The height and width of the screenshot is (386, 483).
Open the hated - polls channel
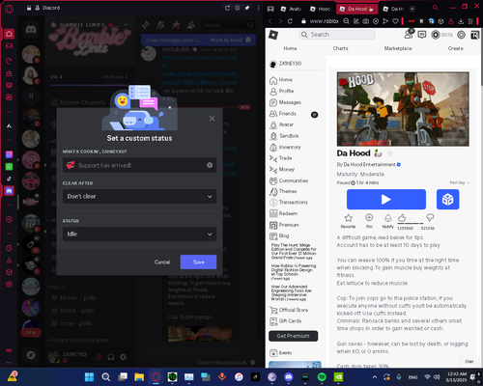73,311
